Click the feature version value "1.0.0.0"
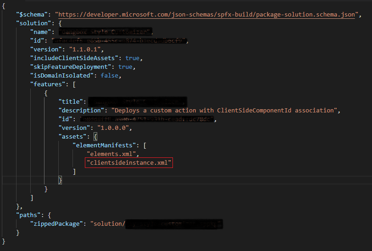The image size is (372, 251). pos(113,128)
